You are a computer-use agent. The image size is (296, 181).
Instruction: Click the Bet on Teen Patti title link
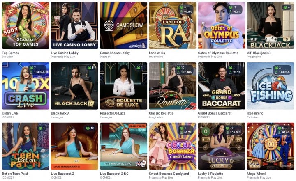pyautogui.click(x=15, y=174)
